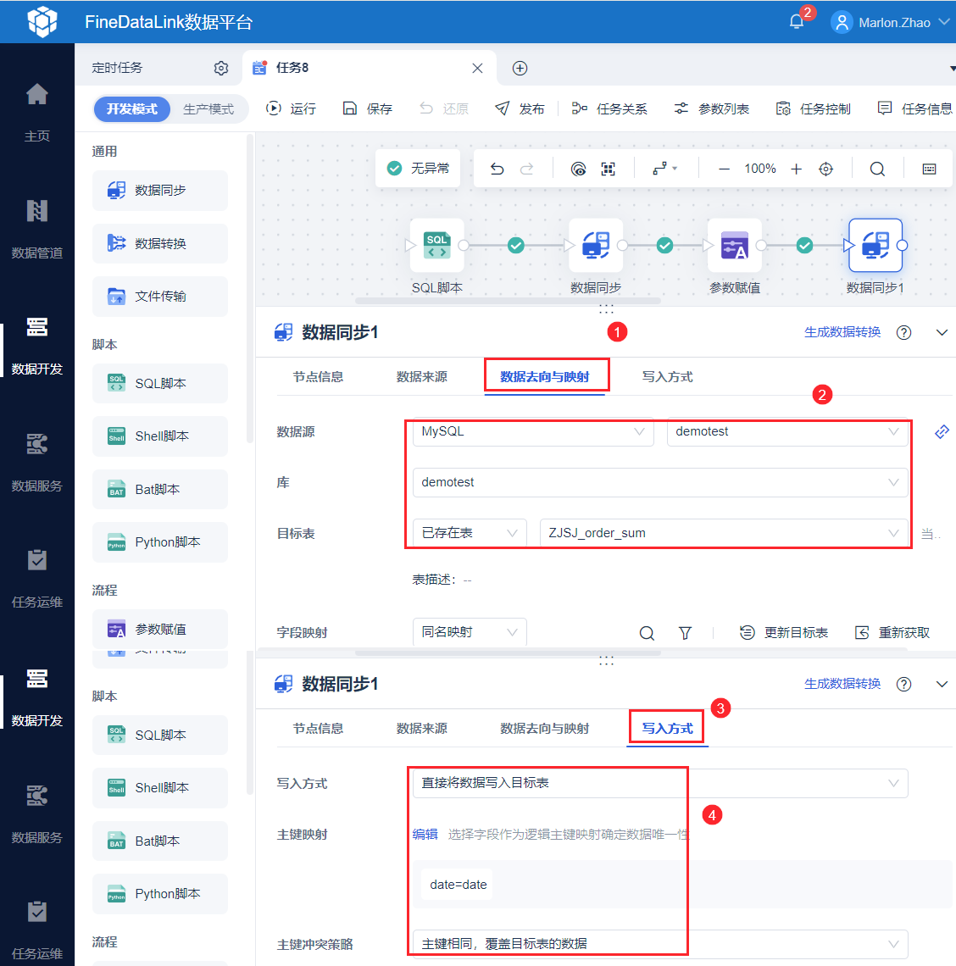Select the 数据同步 node on canvas
Screen dimensions: 956x966
tap(596, 245)
